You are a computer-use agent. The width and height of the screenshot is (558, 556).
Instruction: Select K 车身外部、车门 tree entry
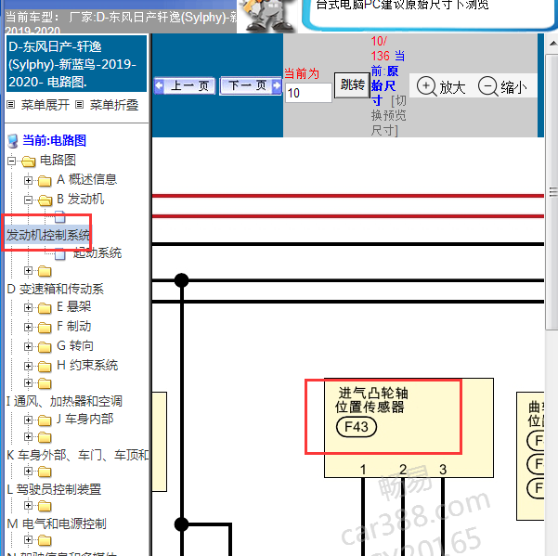point(78,455)
